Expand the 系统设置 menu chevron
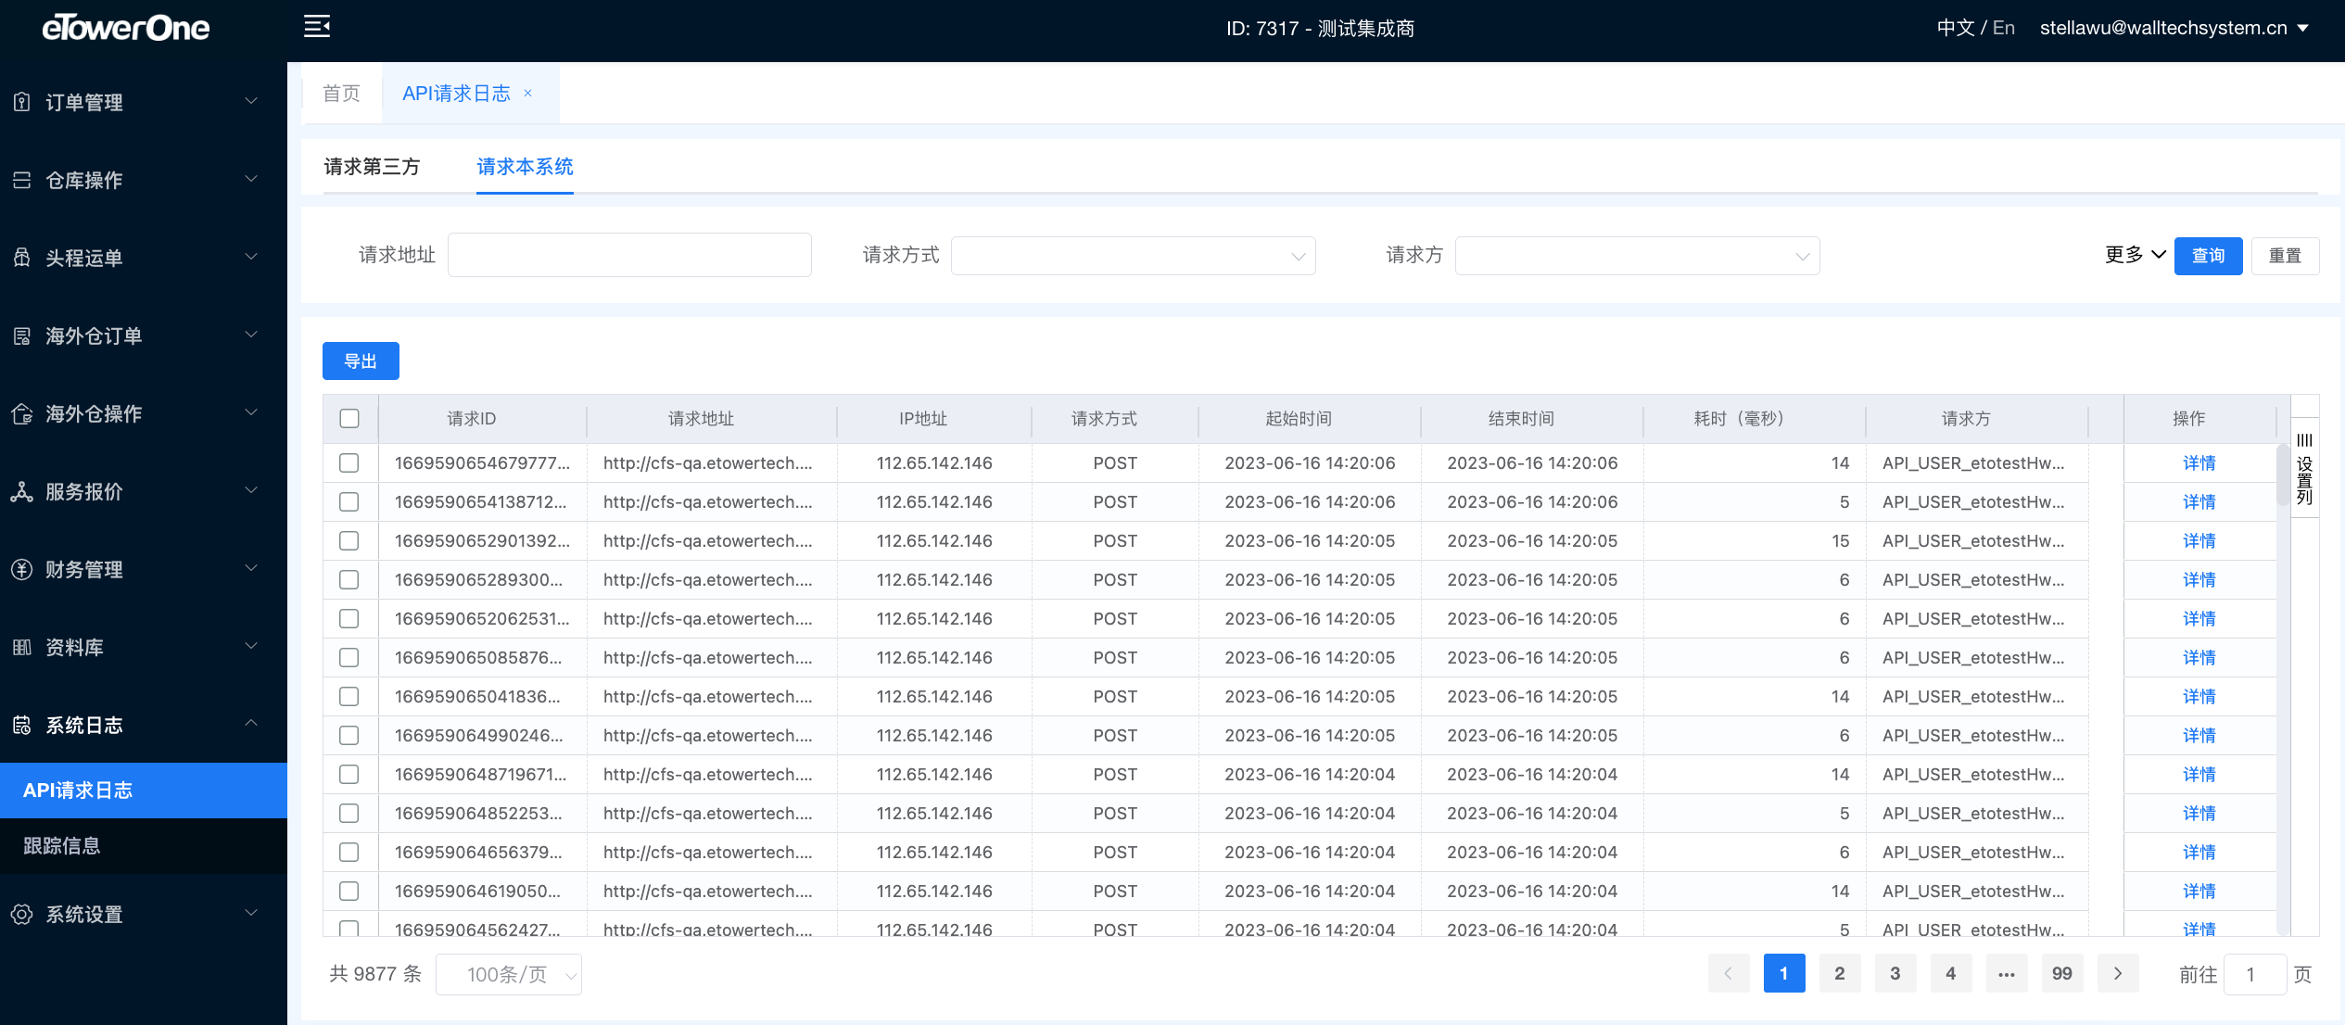Screen dimensions: 2345x1025 point(251,913)
